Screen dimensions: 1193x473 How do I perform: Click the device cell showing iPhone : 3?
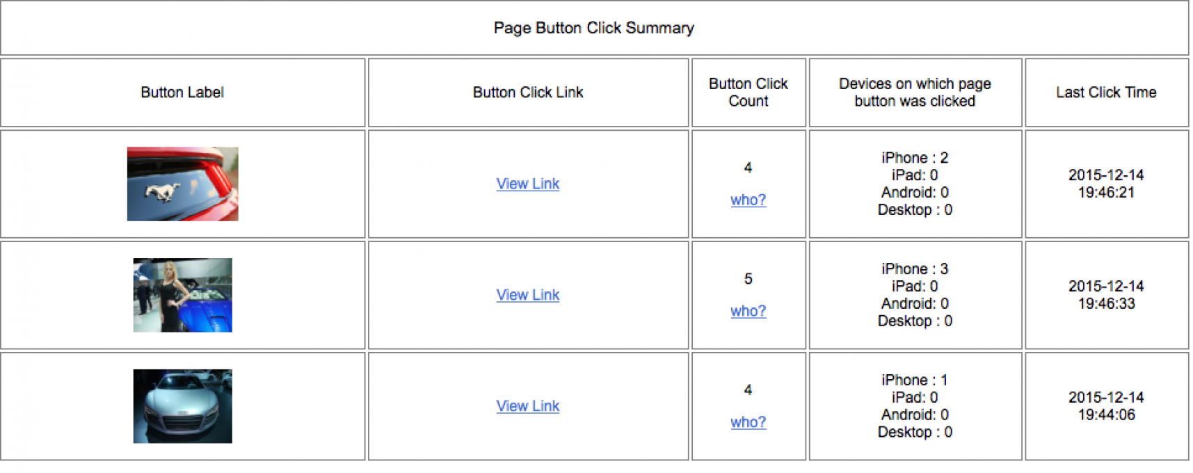(915, 295)
